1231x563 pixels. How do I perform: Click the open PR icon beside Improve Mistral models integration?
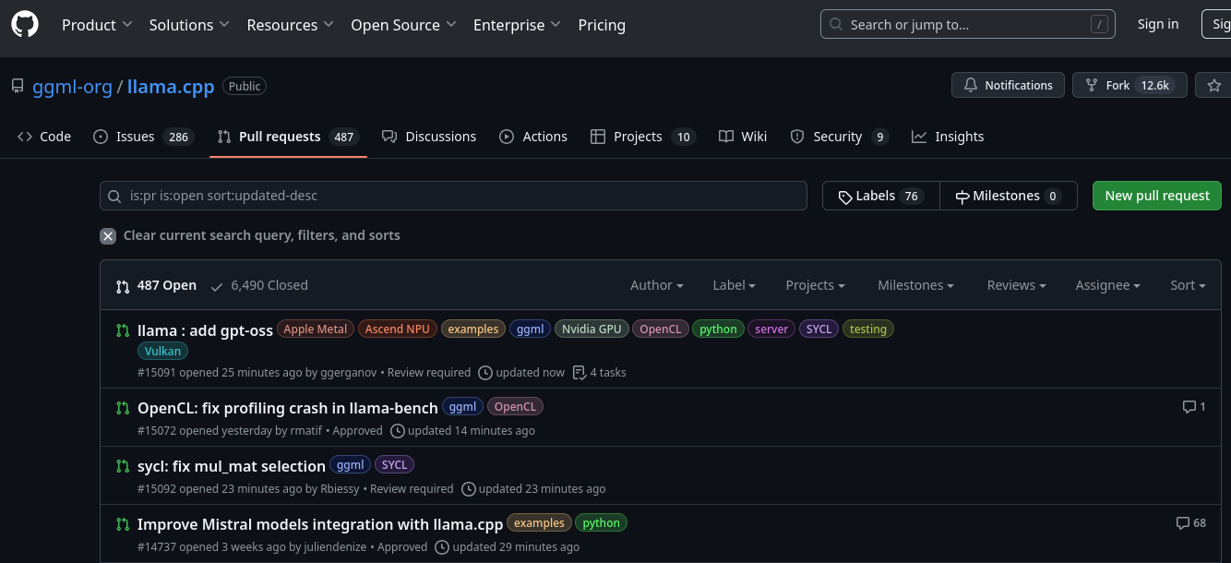[123, 524]
